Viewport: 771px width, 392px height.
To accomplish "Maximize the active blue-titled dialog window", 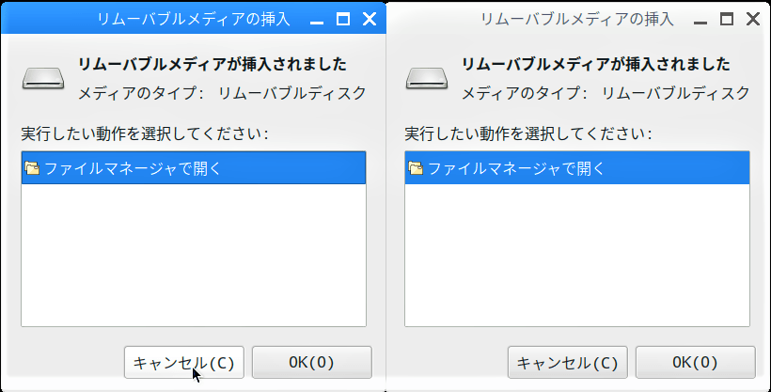I will point(343,19).
